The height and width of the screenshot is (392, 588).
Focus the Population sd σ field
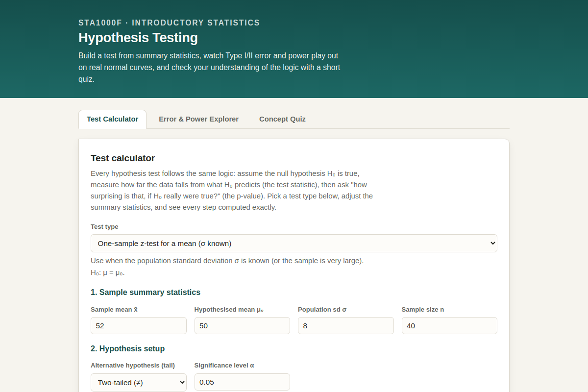tap(346, 325)
